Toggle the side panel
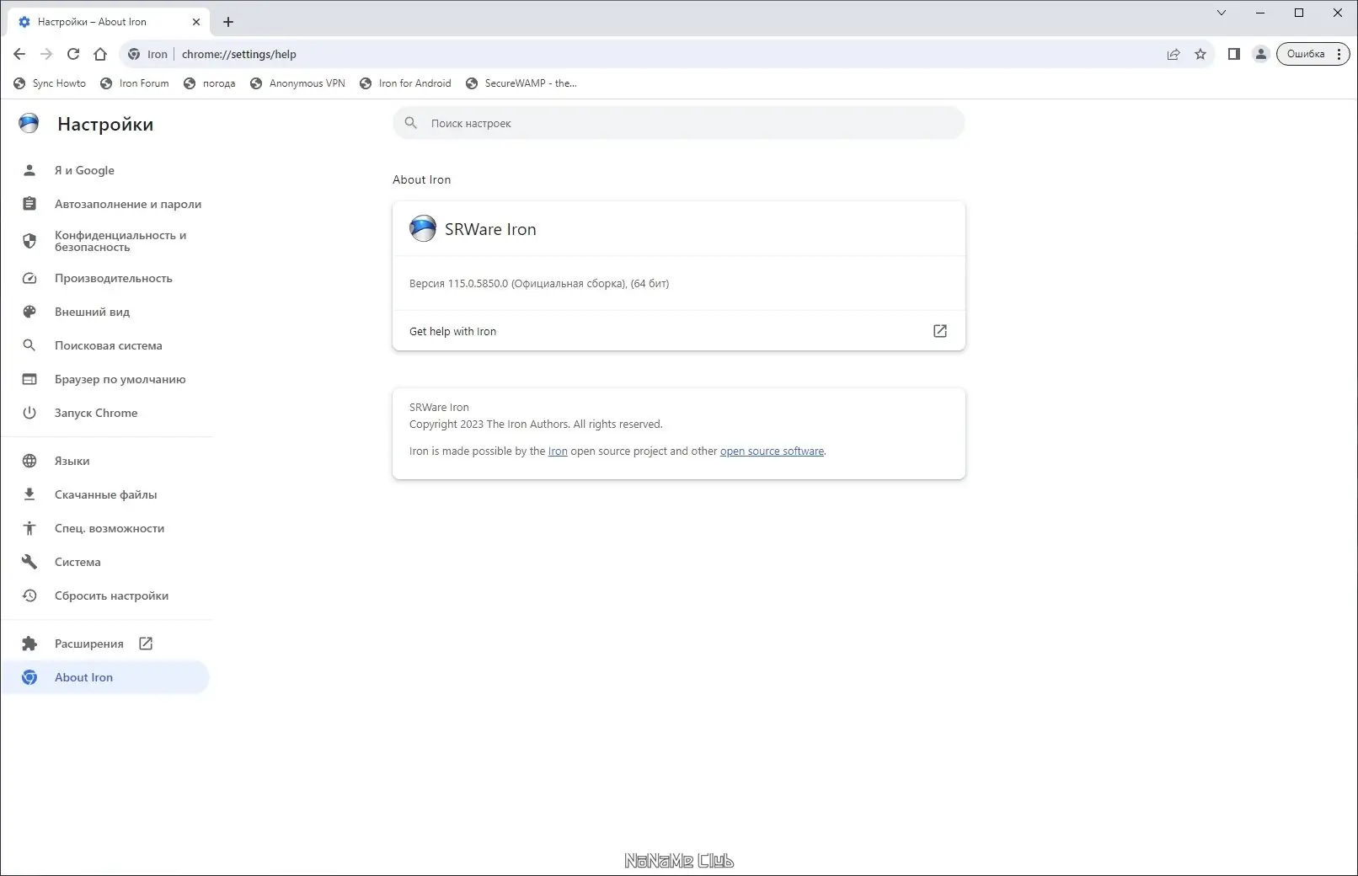This screenshot has width=1358, height=876. [x=1234, y=54]
